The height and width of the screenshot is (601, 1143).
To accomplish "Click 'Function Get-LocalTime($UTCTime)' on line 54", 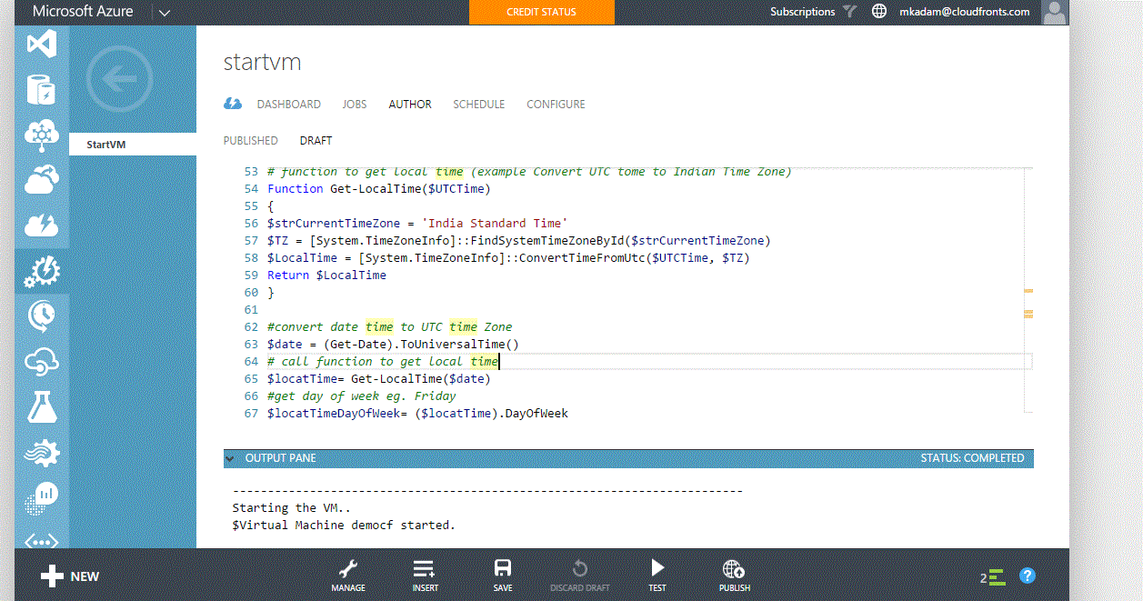I will pos(379,189).
